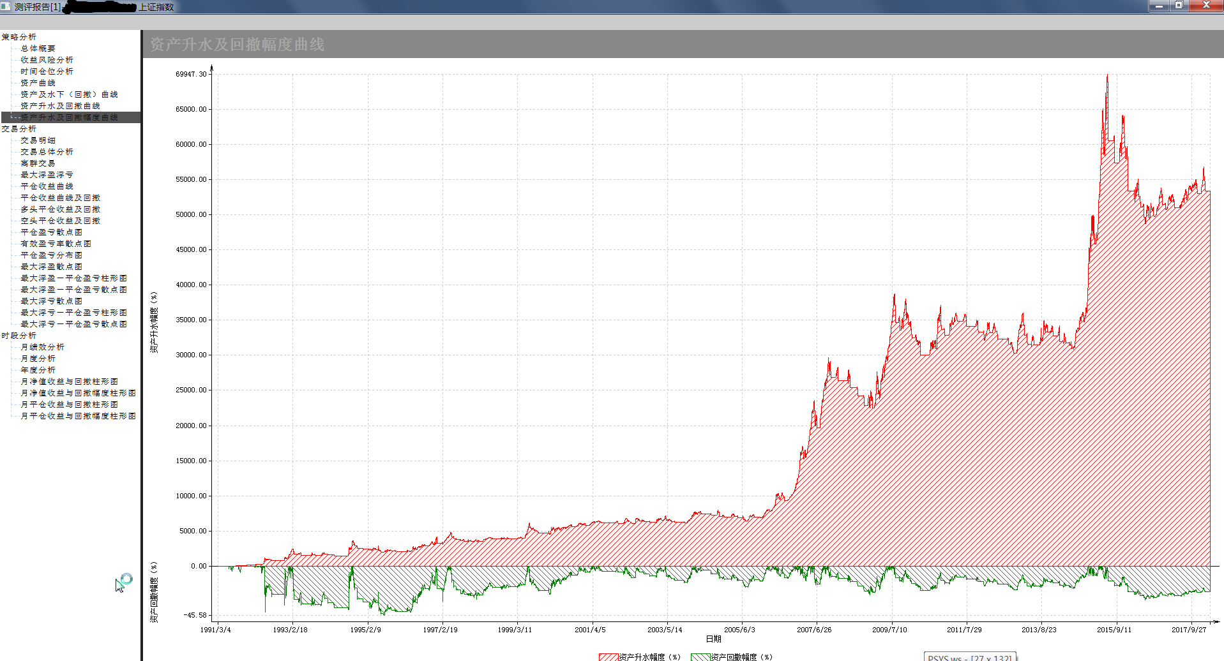
Task: Open 最大浮盈－平仓盈亏柱形图
Action: (73, 278)
